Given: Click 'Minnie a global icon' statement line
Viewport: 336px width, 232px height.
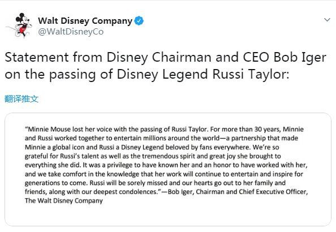Looking at the screenshot, I should (x=152, y=147).
